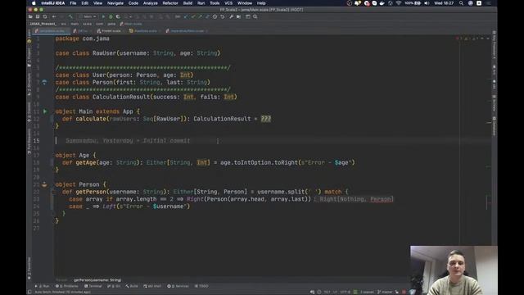
Task: Click the Synchronize toolbar icon
Action: 45,16
